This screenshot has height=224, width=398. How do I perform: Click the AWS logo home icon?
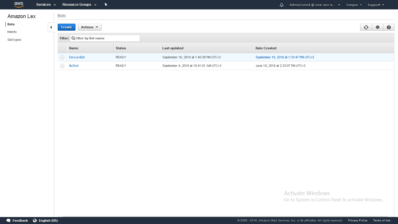tap(19, 5)
